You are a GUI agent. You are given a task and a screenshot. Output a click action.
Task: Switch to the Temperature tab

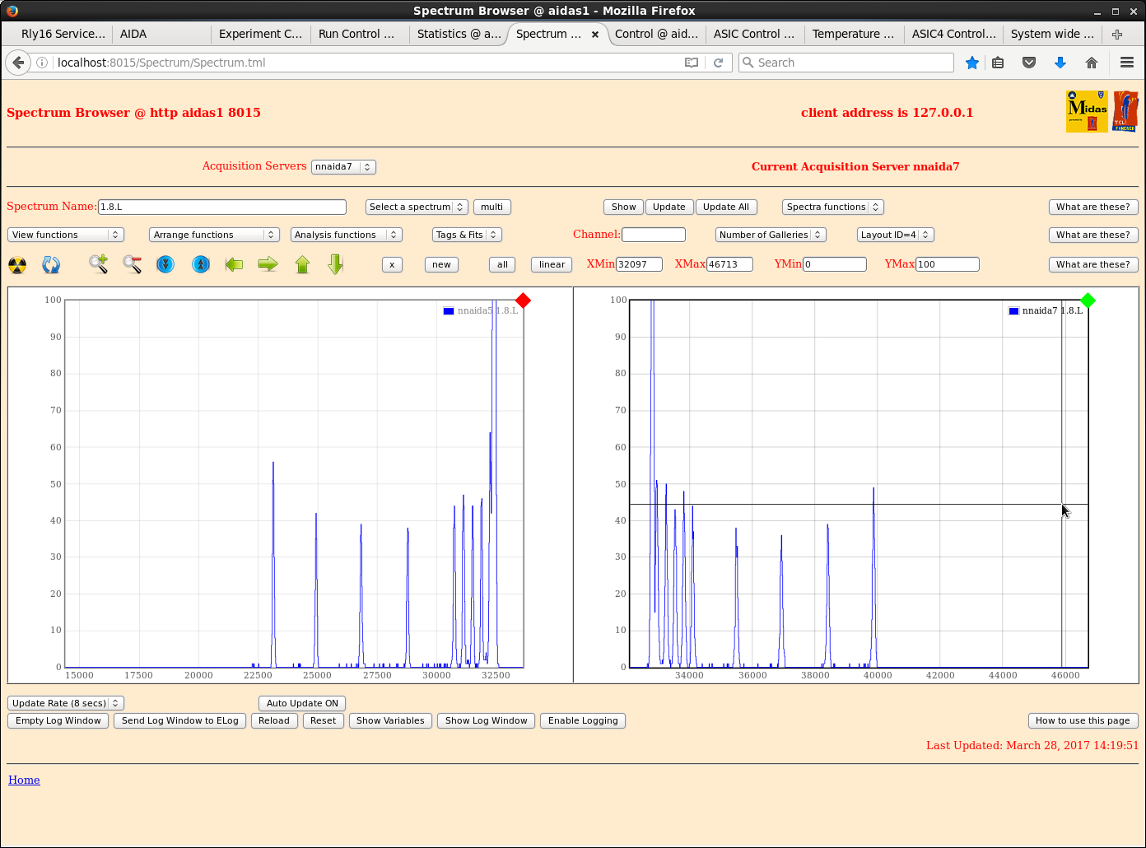point(853,34)
